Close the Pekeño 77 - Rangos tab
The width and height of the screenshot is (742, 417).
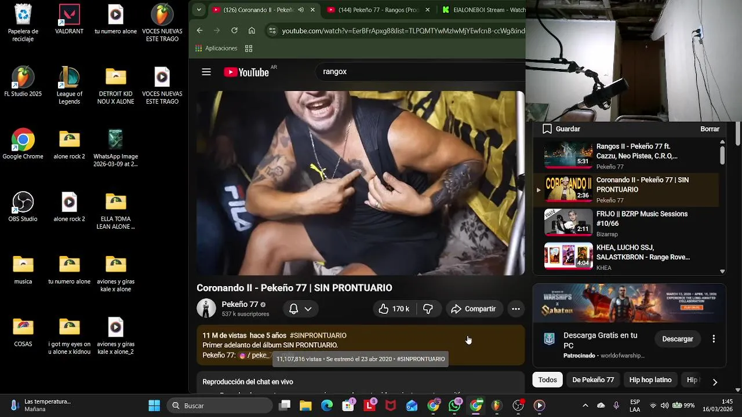[x=428, y=10]
